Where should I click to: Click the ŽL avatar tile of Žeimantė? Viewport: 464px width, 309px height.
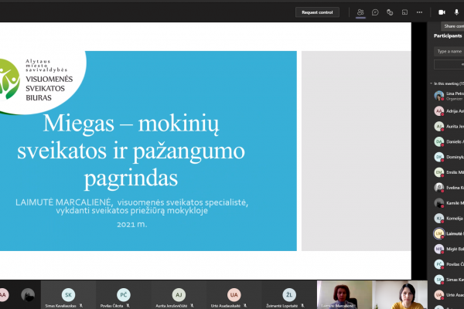coord(289,295)
